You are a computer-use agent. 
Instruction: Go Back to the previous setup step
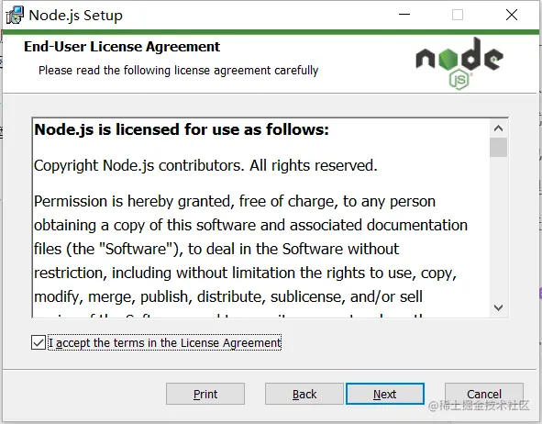click(x=304, y=394)
